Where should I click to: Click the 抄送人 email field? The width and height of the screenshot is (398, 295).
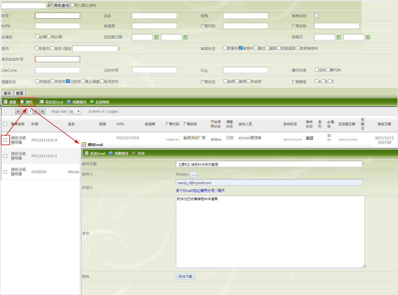point(269,183)
